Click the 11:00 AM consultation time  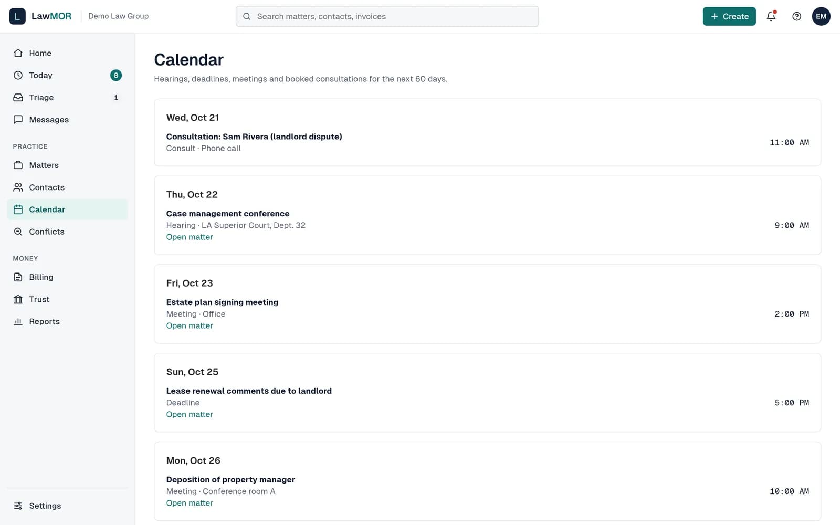pos(789,142)
